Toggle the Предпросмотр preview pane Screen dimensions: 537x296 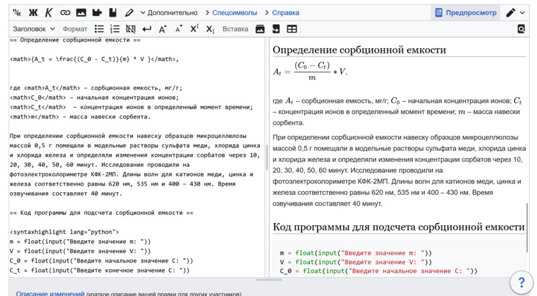(x=466, y=12)
